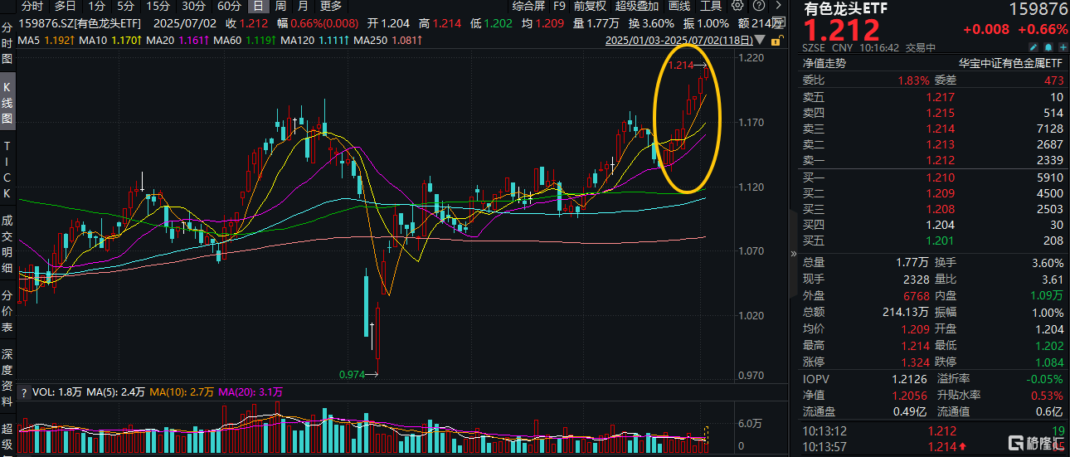Click the 卖五 1.217 order row

tap(932, 97)
